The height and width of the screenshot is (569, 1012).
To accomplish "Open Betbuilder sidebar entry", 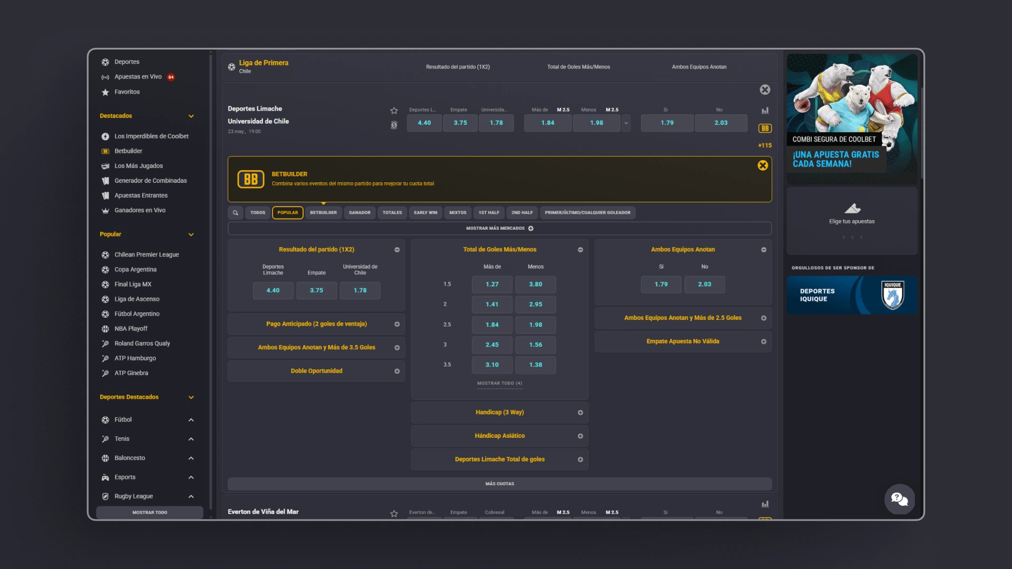I will pos(128,151).
